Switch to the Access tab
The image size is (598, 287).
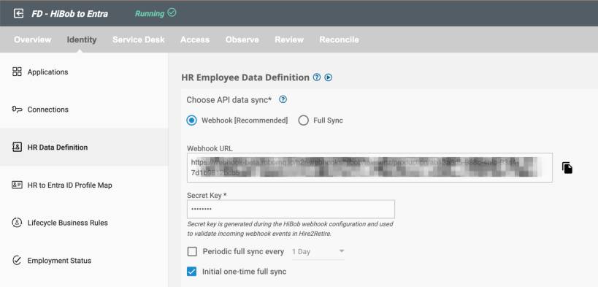pos(195,39)
